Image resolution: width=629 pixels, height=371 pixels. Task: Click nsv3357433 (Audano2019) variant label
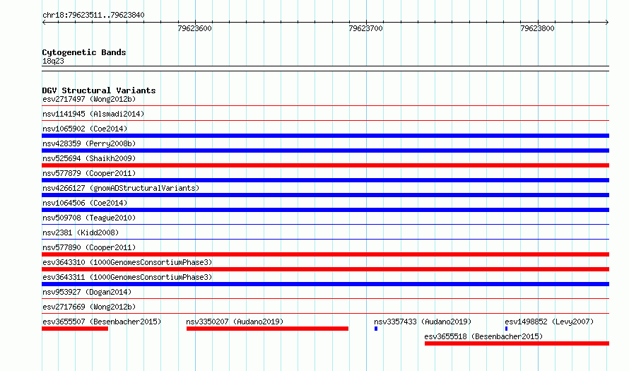(423, 322)
